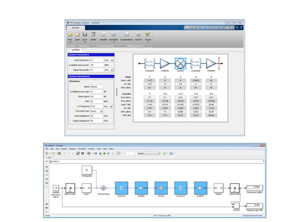Select the first Amplifier element in the cascade
The height and width of the screenshot is (222, 296).
[x=165, y=63]
